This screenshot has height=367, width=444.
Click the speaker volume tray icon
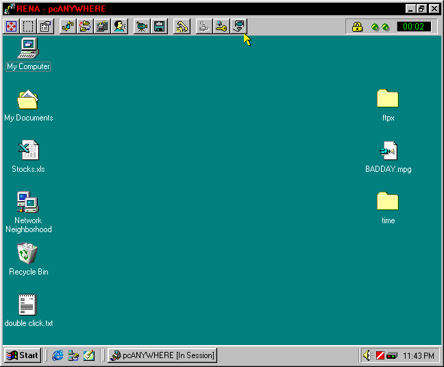click(367, 355)
